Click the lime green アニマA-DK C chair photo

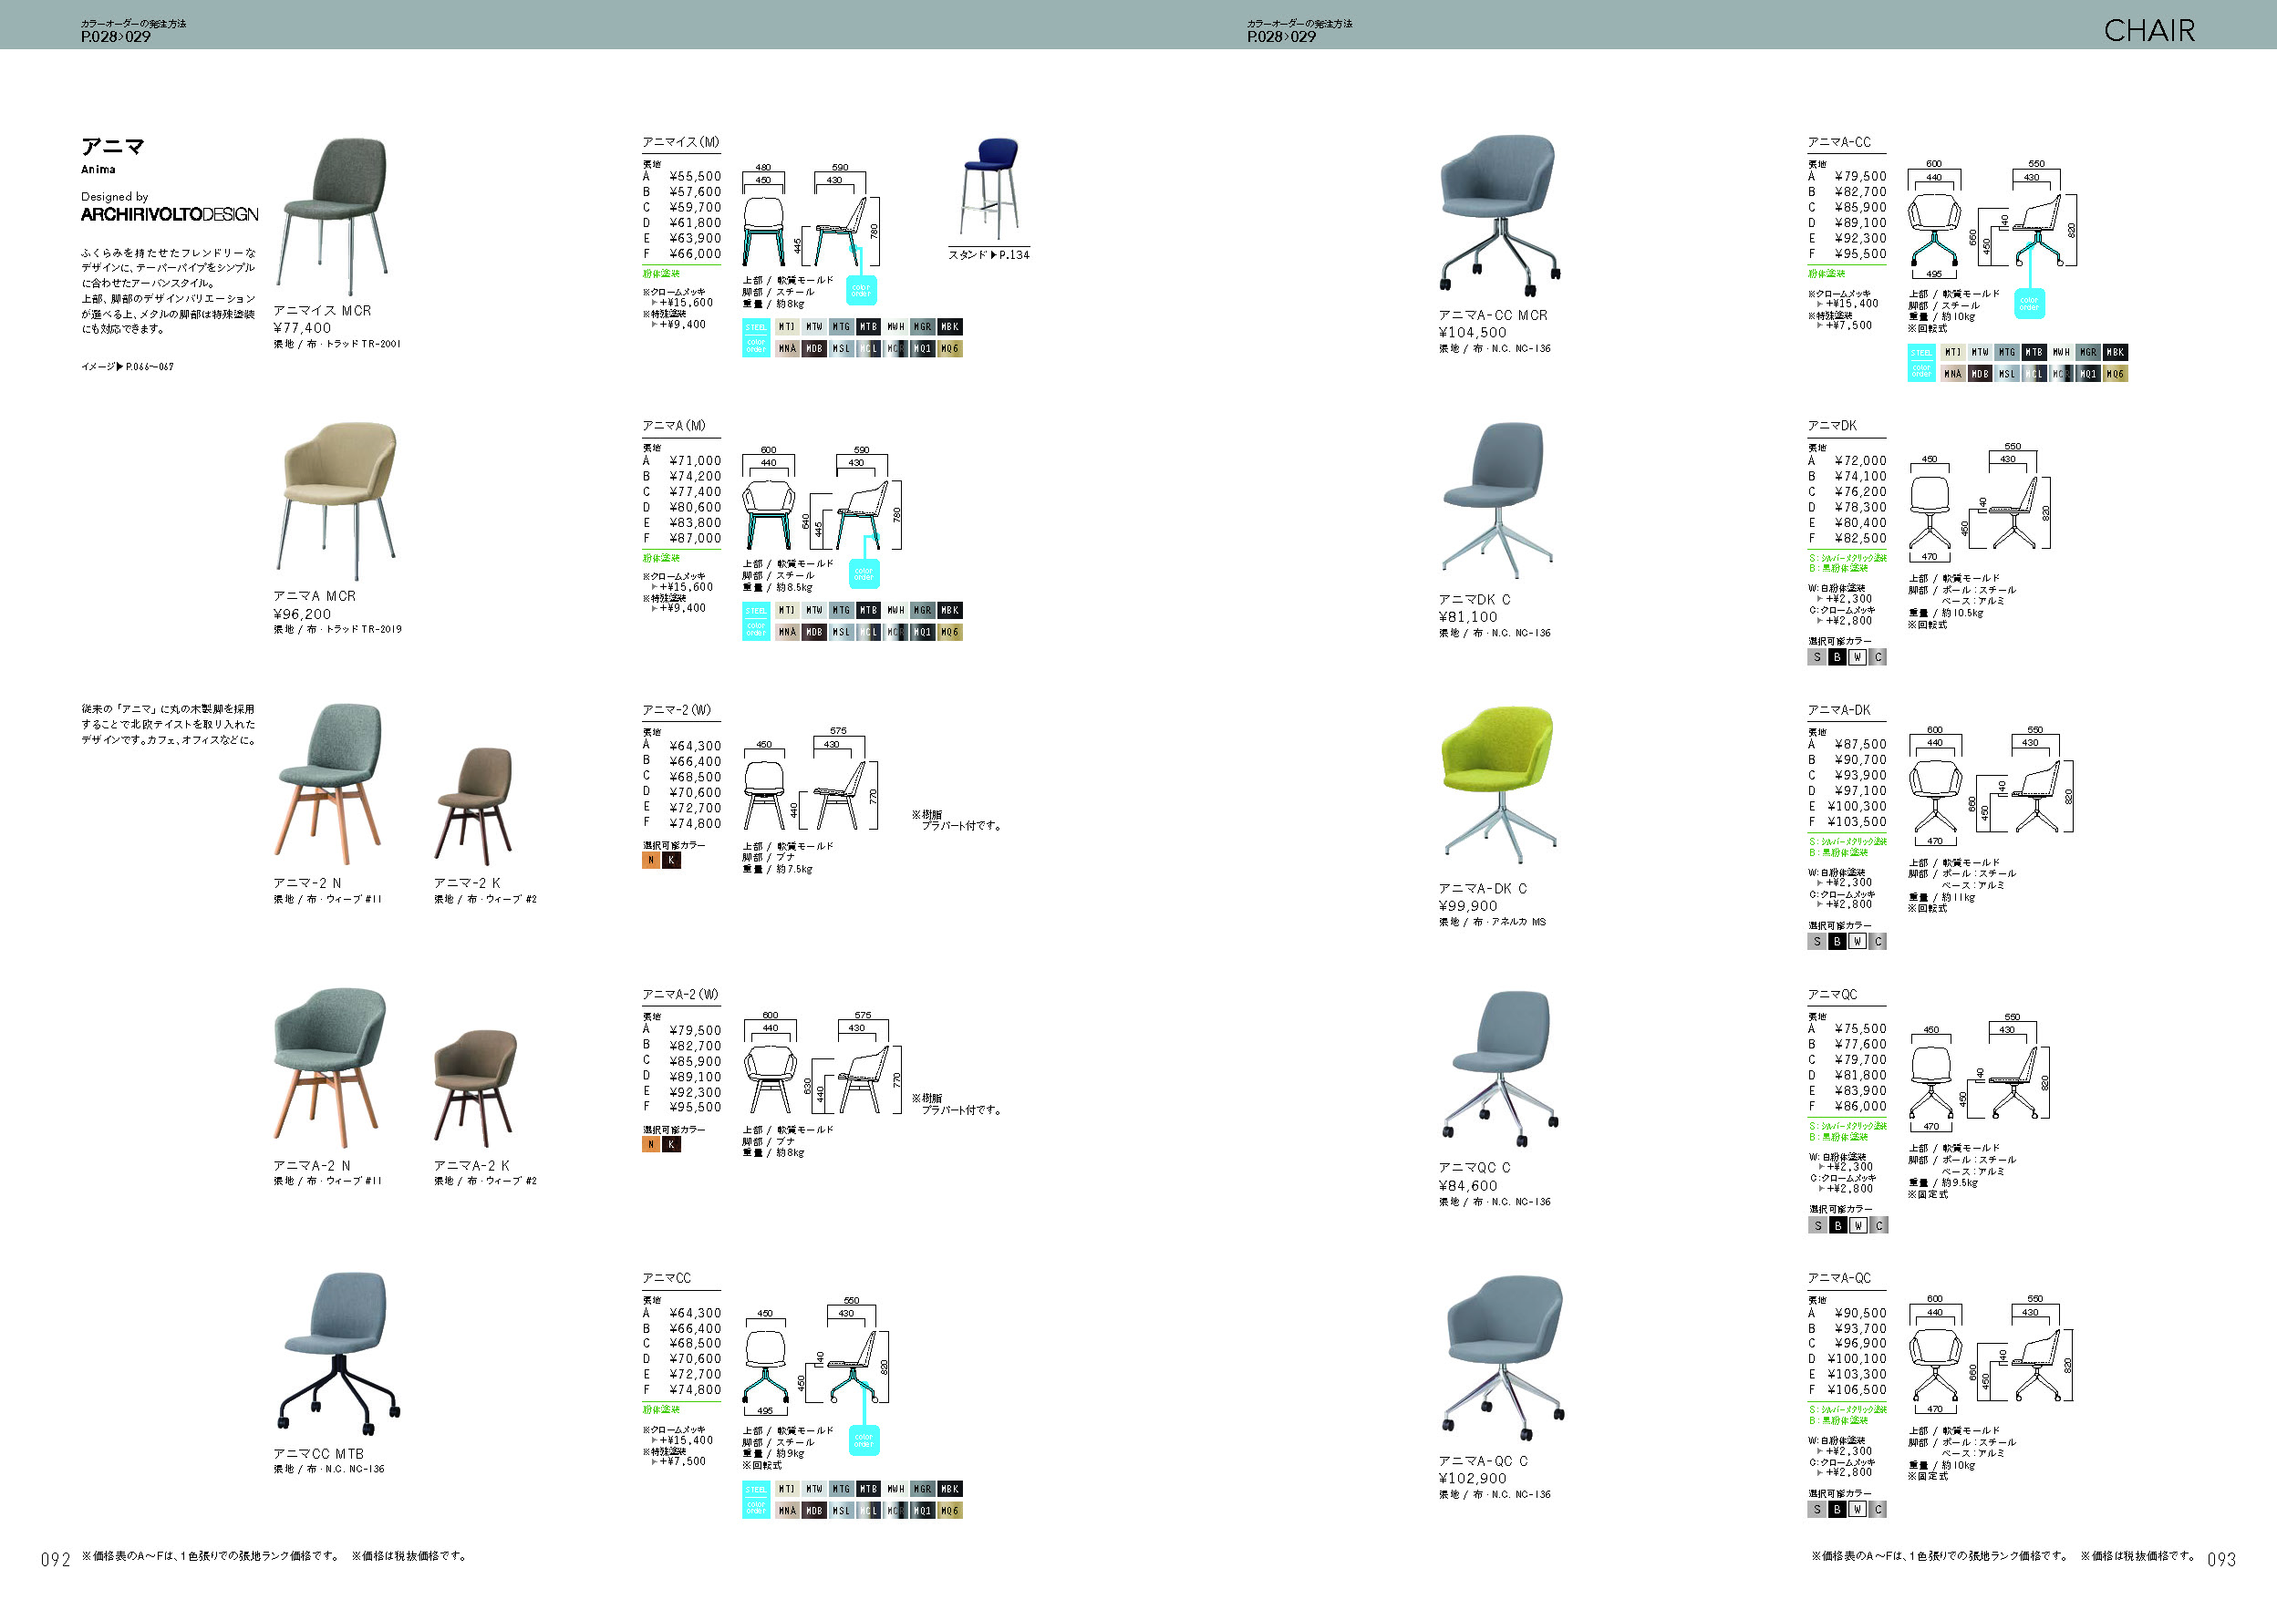click(1498, 784)
